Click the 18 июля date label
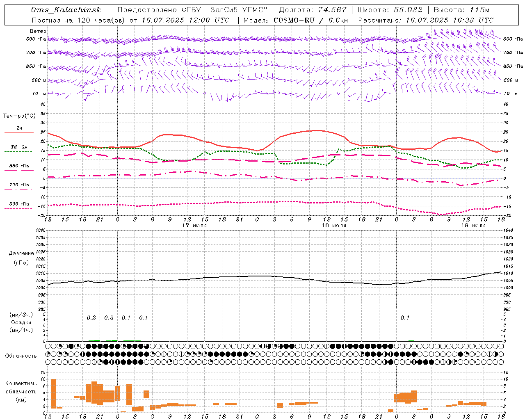 coord(334,226)
